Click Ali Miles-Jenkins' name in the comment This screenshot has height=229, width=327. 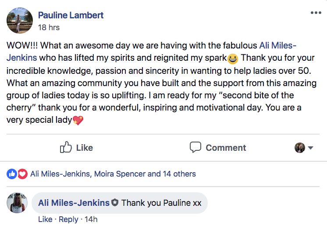pos(74,203)
